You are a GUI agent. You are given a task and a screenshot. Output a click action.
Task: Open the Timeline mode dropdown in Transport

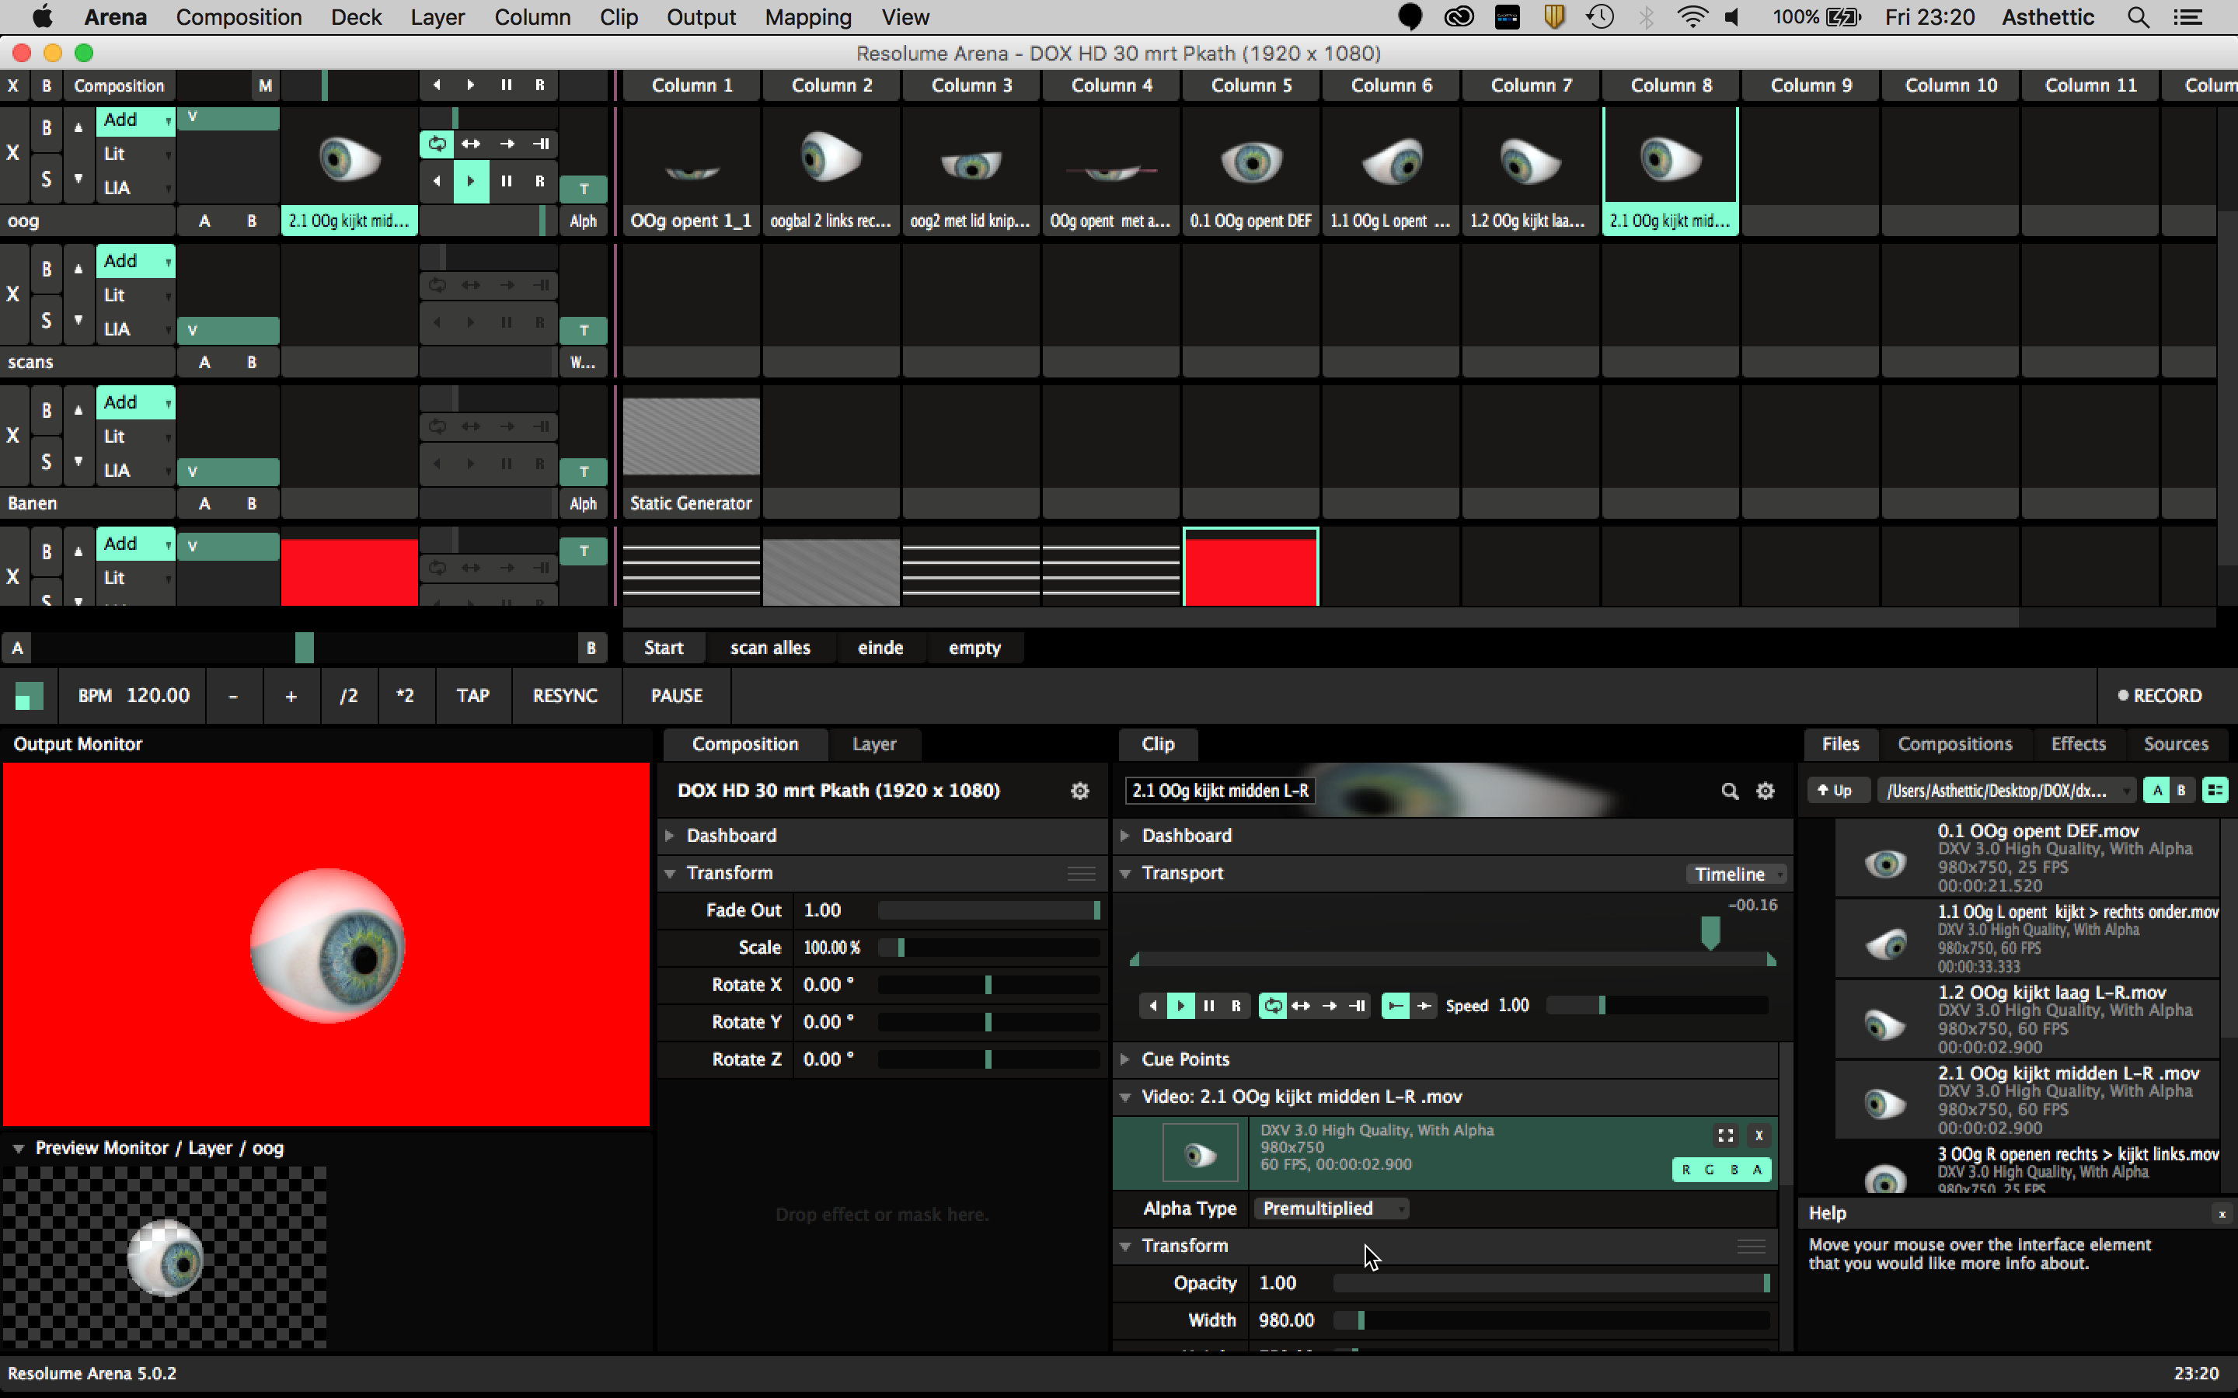1735,874
